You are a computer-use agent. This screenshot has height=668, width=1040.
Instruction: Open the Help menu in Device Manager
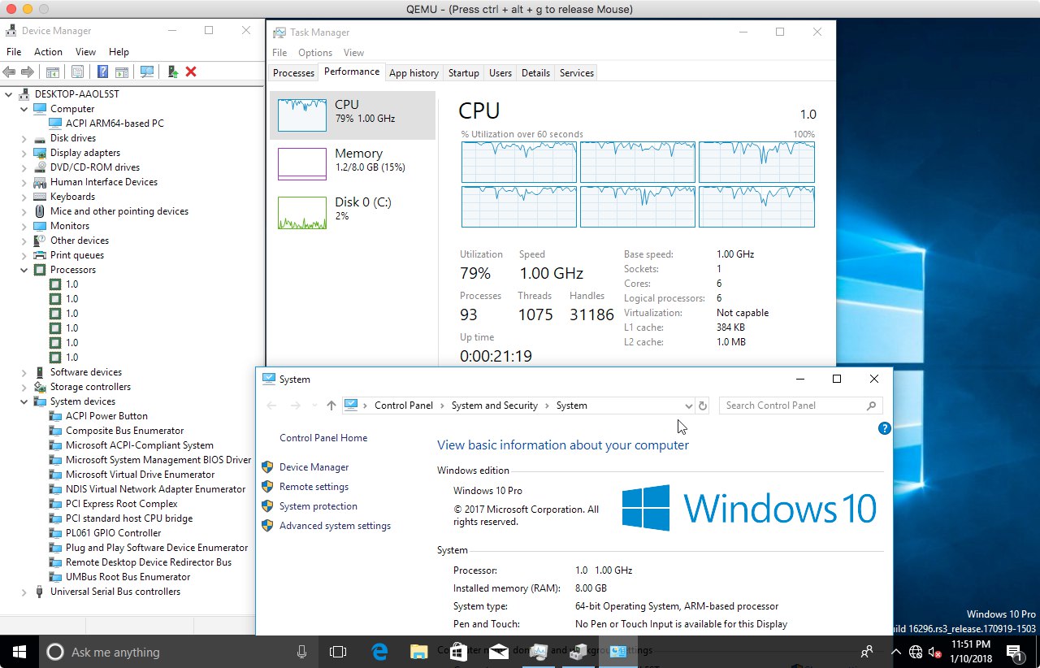click(119, 52)
